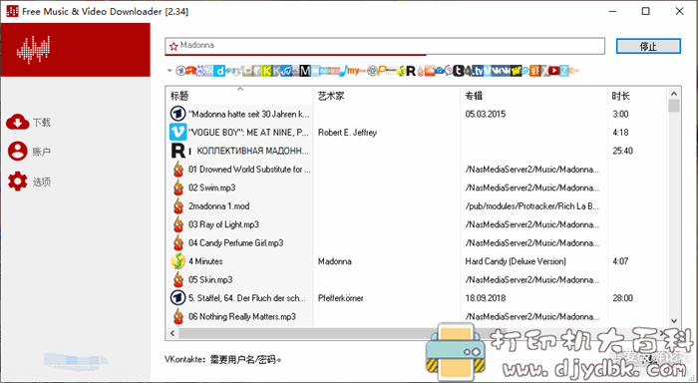
Task: Click the Vimeo icon on the VOGUE BOY row
Action: click(x=178, y=133)
